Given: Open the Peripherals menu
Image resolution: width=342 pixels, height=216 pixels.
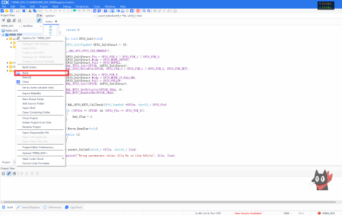Looking at the screenshot, I should [82, 6].
